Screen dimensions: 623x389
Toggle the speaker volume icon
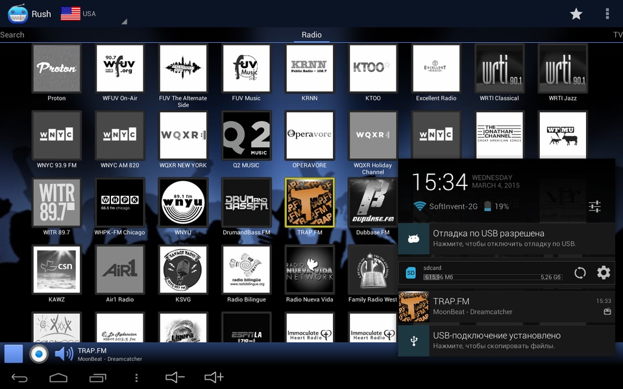[64, 354]
